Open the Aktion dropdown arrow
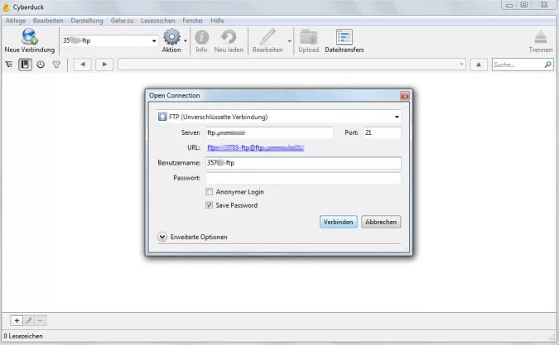This screenshot has height=345, width=559. [x=186, y=41]
